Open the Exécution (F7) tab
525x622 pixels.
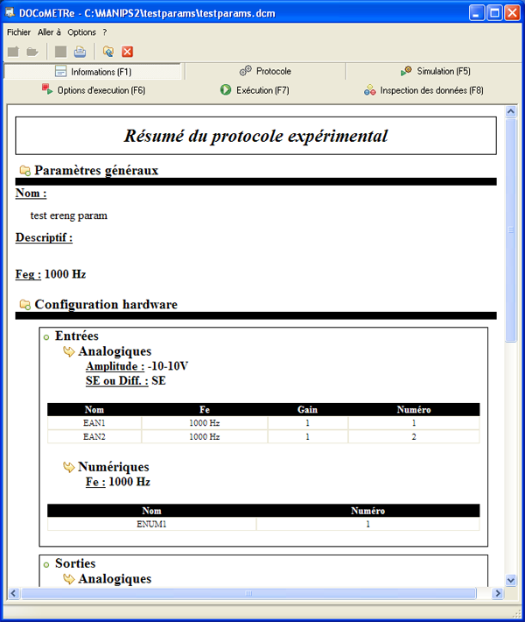[255, 90]
